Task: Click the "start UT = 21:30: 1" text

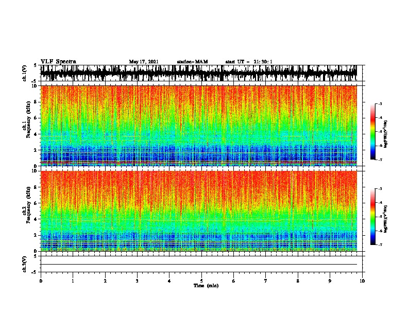Action: (249, 62)
